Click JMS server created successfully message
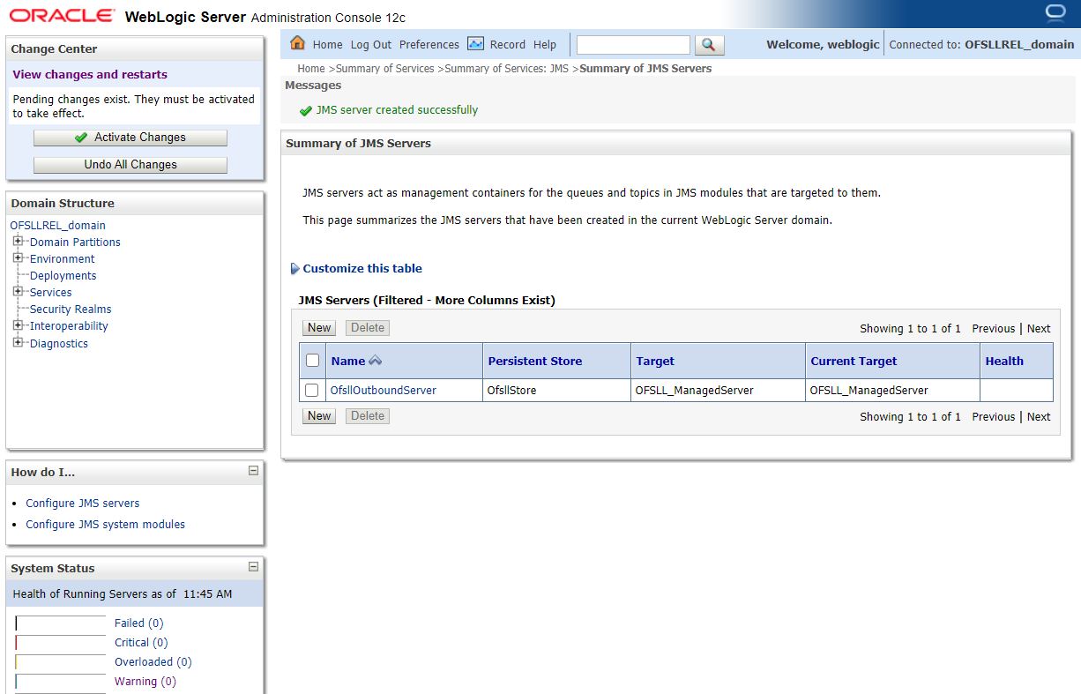 pos(397,110)
